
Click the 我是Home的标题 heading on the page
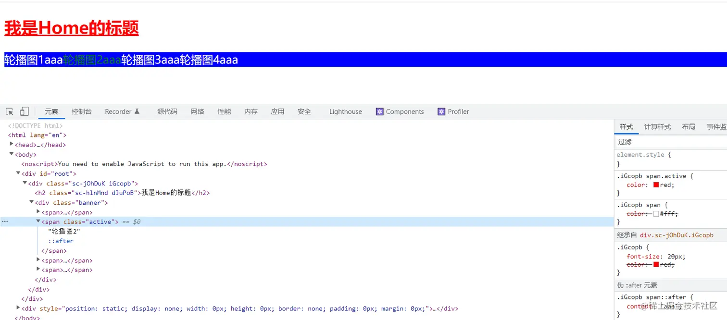(x=72, y=28)
